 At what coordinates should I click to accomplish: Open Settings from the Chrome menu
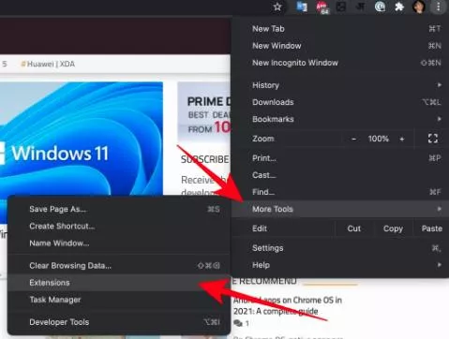pos(340,248)
